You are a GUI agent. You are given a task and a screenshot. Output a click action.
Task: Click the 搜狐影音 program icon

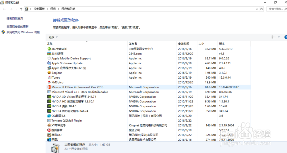coord(49,130)
